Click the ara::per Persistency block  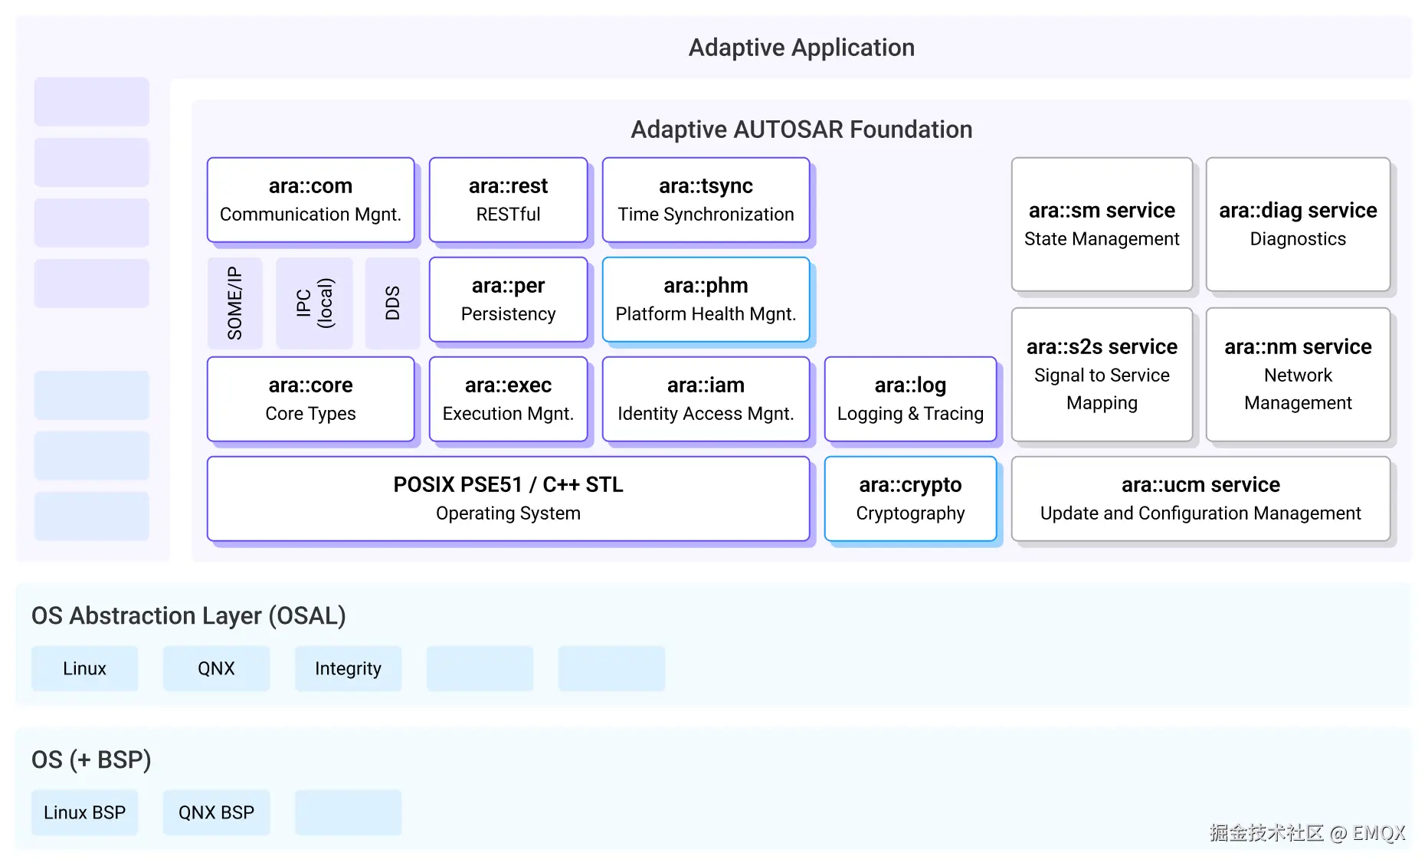pos(508,300)
